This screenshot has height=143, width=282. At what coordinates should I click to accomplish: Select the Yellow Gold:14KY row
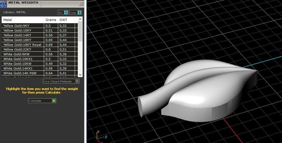pyautogui.click(x=40, y=35)
